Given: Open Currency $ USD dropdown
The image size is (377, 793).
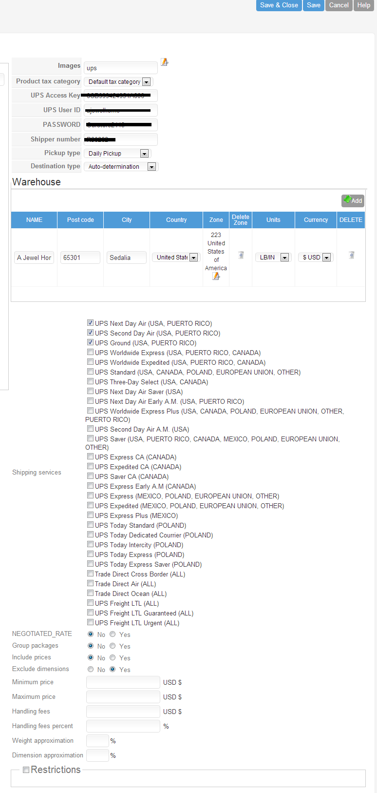Looking at the screenshot, I should [x=315, y=258].
